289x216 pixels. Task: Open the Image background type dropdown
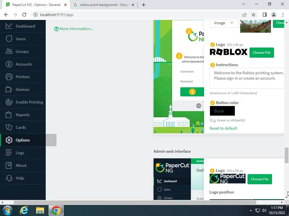point(224,23)
